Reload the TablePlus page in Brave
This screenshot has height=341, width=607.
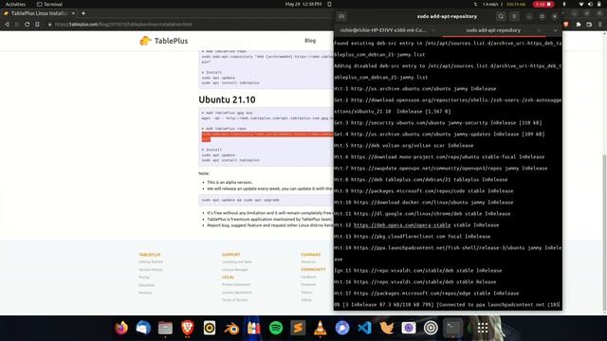click(x=27, y=25)
